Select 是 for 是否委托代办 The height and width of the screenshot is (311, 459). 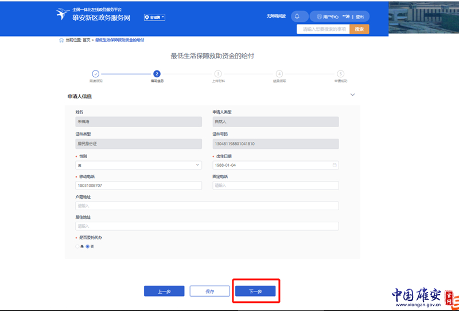(77, 246)
